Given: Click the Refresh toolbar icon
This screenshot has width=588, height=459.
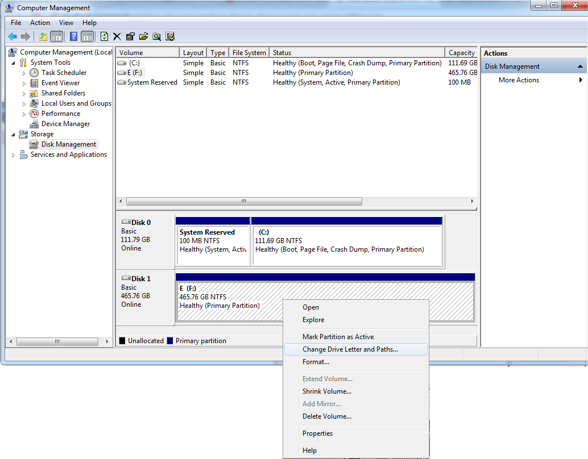Looking at the screenshot, I should click(x=104, y=36).
